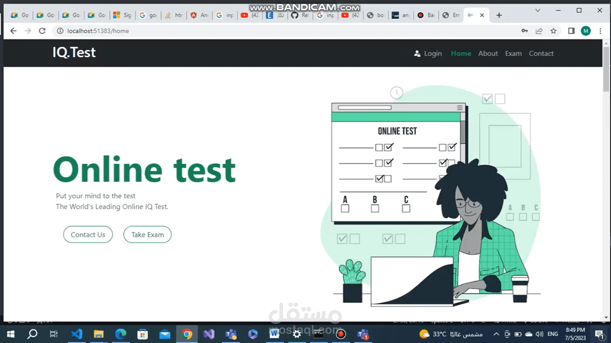Open volume control in system tray
Viewport: 611px width, 343px height.
point(539,334)
